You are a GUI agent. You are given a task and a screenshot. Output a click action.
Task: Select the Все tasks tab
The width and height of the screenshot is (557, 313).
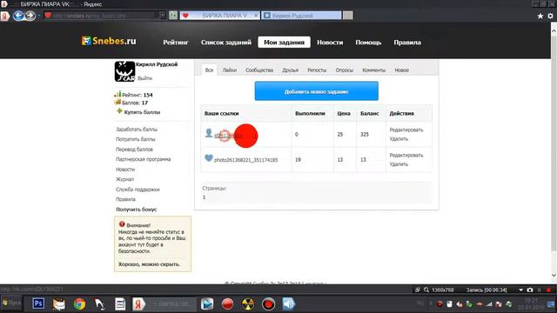209,70
